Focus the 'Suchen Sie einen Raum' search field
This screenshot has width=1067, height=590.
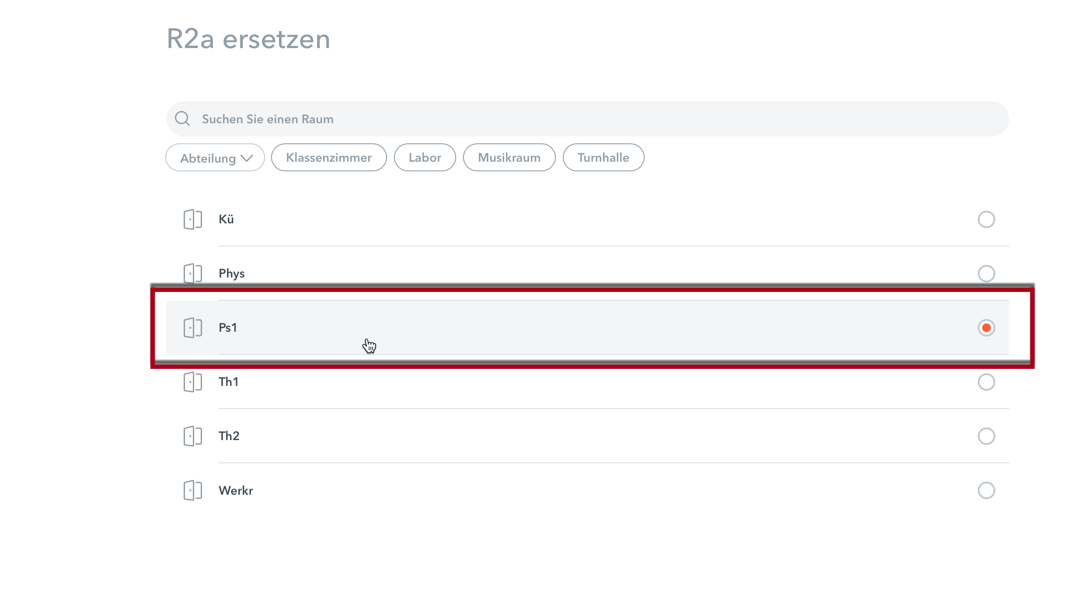[x=587, y=119]
